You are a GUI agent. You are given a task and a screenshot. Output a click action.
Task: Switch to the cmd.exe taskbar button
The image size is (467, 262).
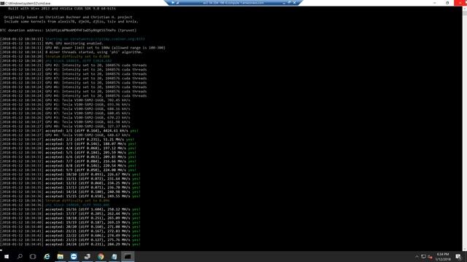click(x=128, y=256)
